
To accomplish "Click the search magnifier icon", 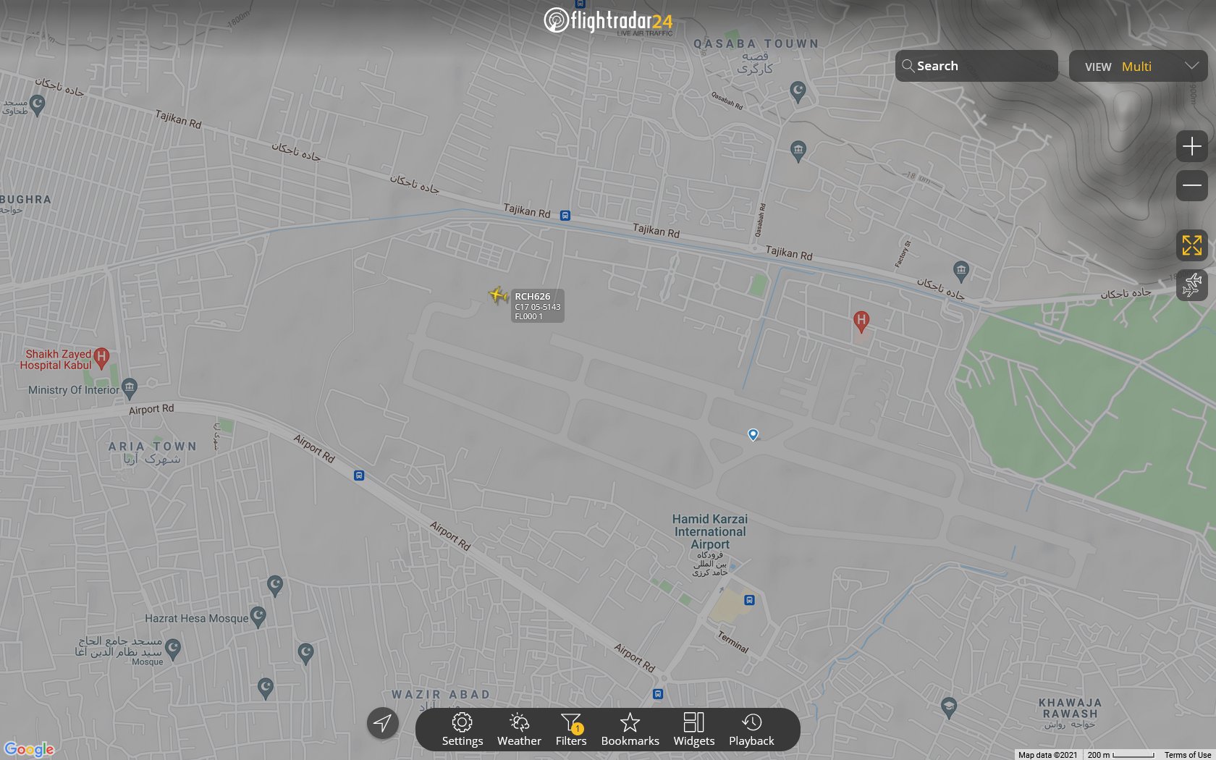I will click(x=908, y=66).
